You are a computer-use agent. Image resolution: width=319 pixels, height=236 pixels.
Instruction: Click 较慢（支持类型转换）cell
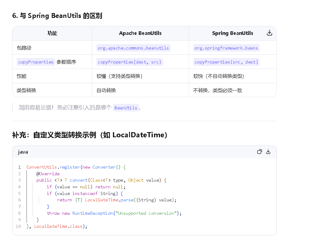pos(120,76)
